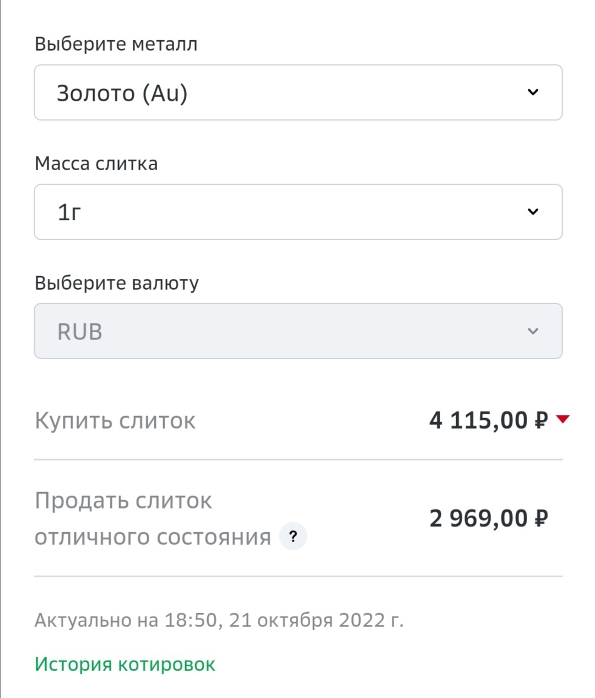Screen dimensions: 595x698
Task: Click the chevron arrow in the metal selector
Action: point(533,92)
